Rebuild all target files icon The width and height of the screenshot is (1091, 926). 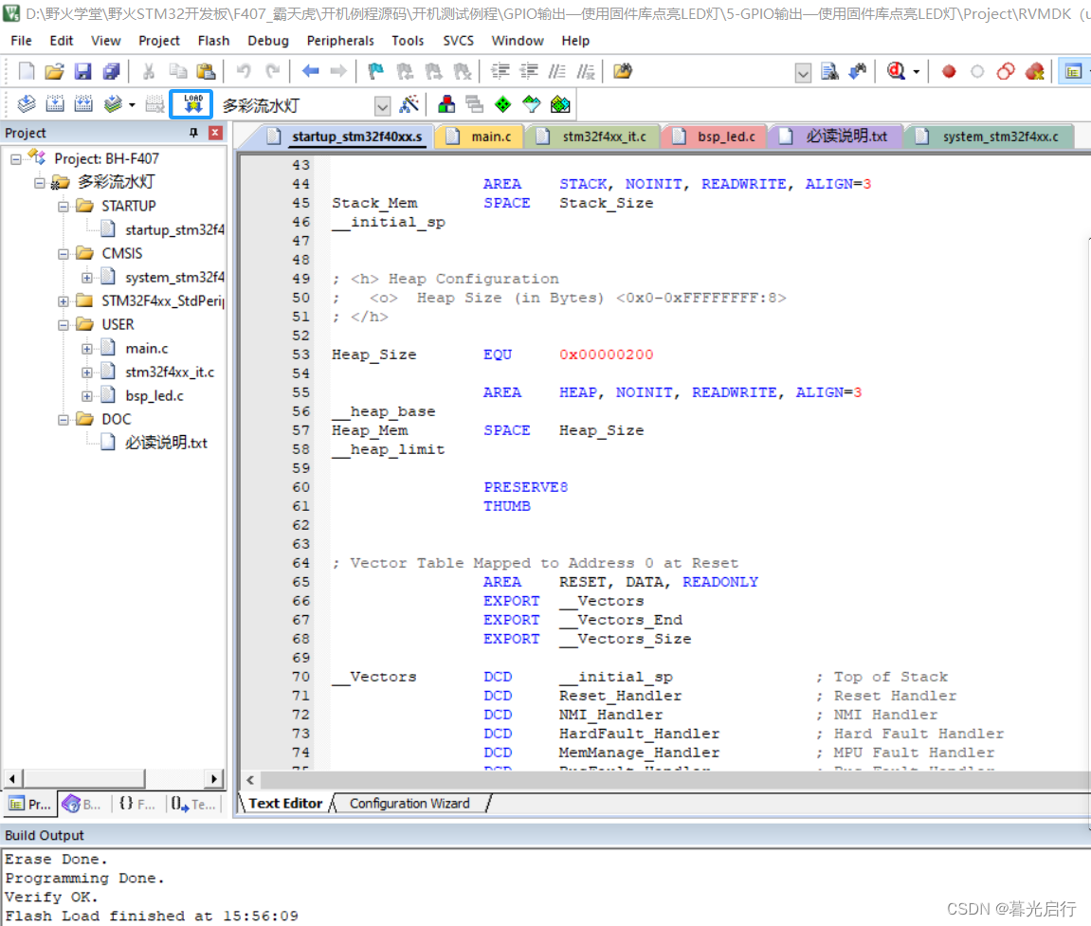pos(83,104)
